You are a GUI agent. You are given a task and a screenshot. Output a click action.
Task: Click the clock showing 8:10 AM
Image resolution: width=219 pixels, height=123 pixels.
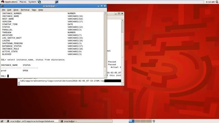click(x=210, y=2)
